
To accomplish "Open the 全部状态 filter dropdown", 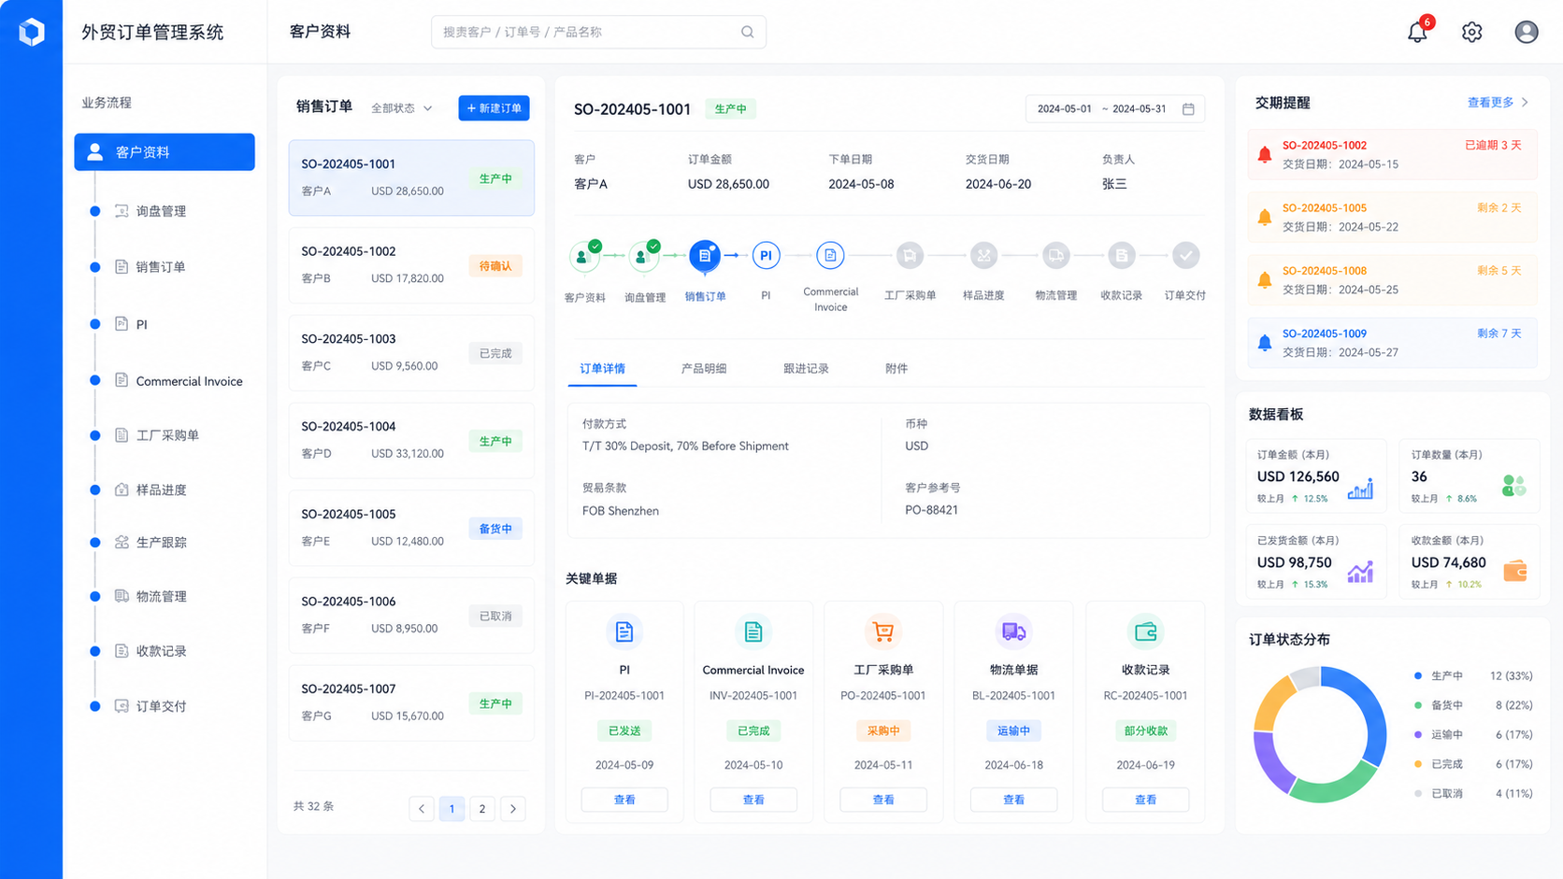I will (402, 108).
